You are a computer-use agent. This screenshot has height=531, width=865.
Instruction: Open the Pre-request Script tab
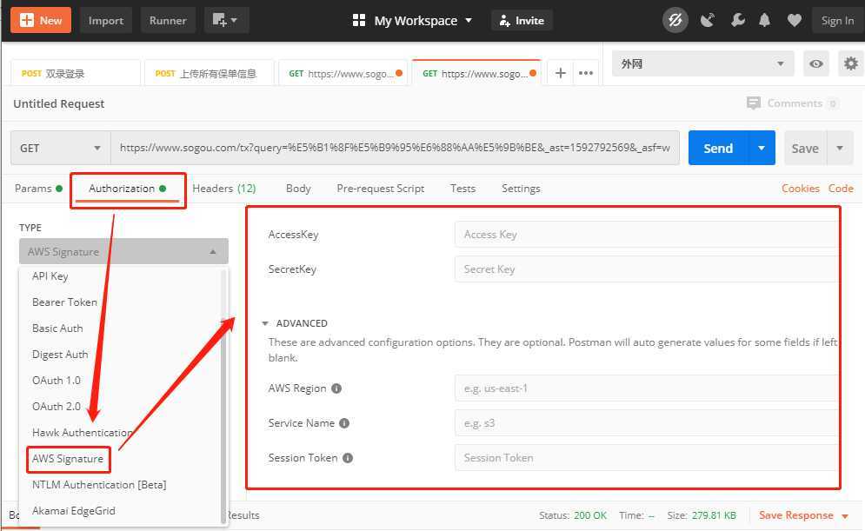tap(381, 189)
